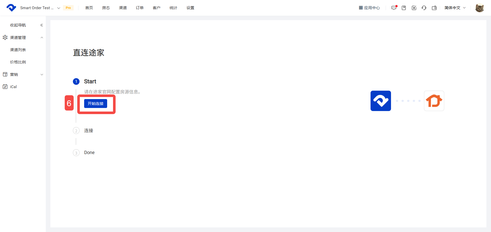Collapse the sidebar with 收起导航 arrows

click(41, 25)
